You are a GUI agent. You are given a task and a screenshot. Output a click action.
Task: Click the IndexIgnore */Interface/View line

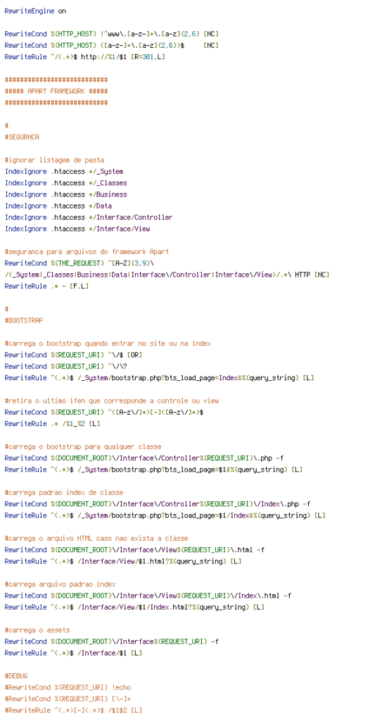coord(77,229)
